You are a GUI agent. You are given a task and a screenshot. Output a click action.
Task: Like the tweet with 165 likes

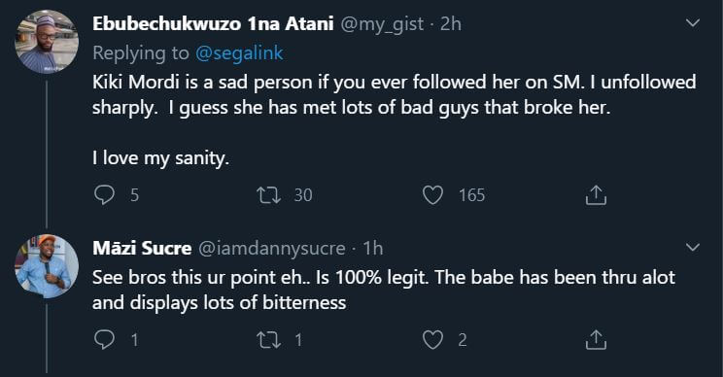[433, 195]
